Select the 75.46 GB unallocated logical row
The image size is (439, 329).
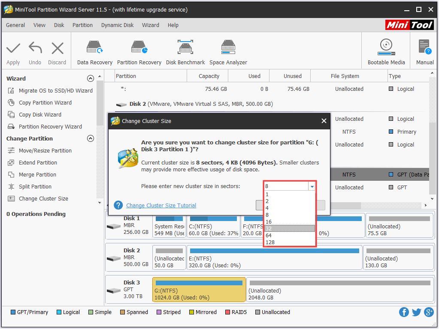266,89
